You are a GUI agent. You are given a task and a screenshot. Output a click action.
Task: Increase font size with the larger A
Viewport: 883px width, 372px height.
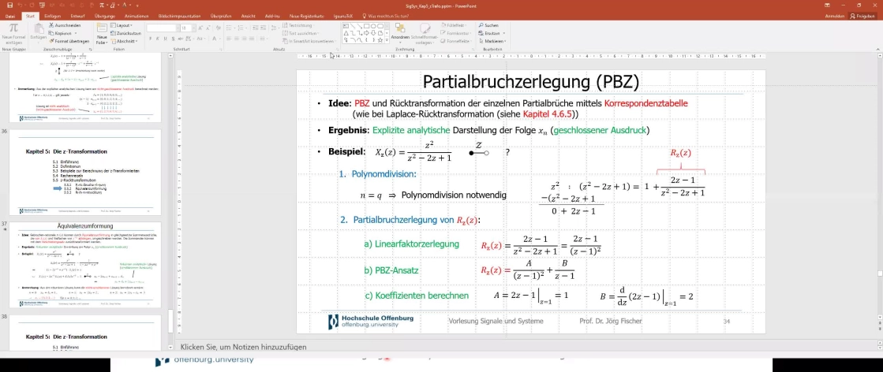pos(201,28)
